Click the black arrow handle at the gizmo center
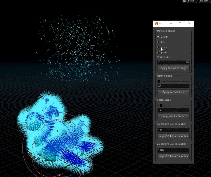The image size is (211, 177). pyautogui.click(x=57, y=131)
